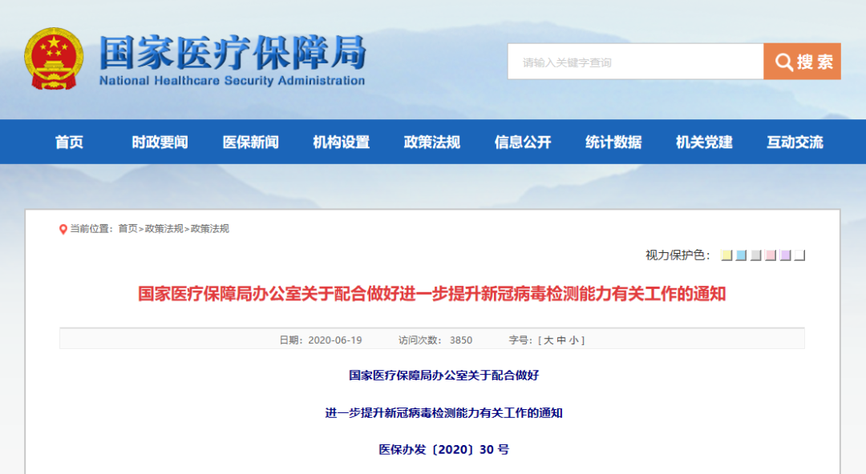Click the orange 搜索 search button
This screenshot has width=866, height=474.
coord(802,62)
